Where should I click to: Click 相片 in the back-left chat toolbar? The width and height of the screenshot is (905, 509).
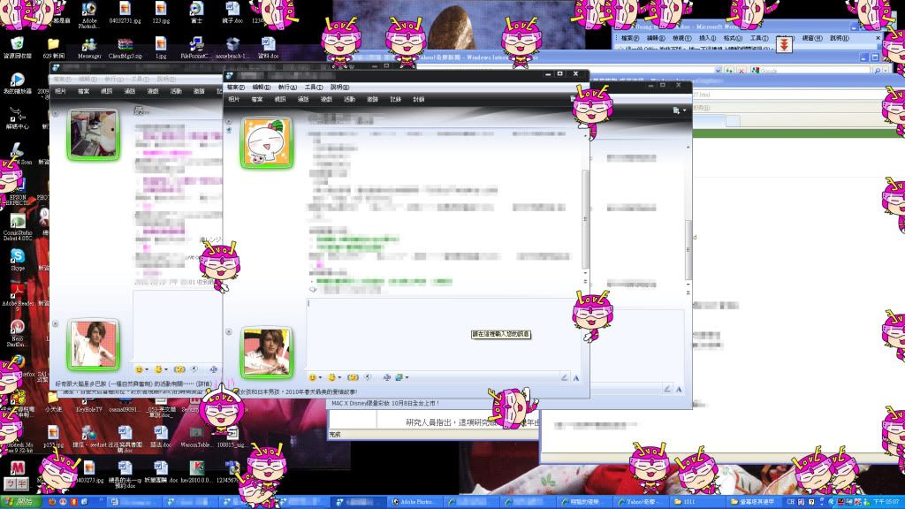pos(61,91)
